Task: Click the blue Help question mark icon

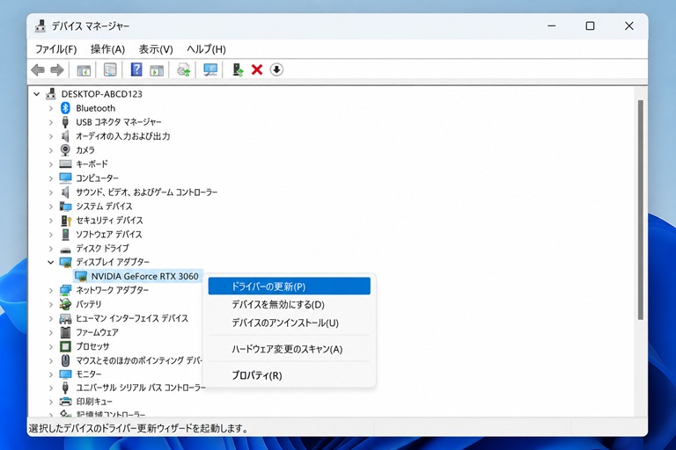Action: 136,69
